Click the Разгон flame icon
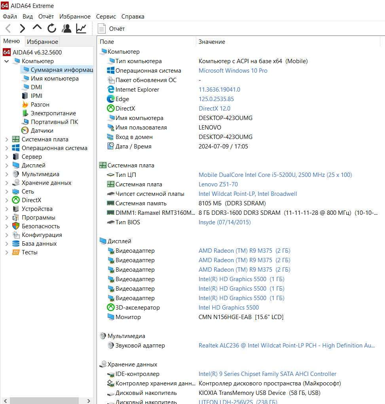The height and width of the screenshot is (404, 385). pos(25,104)
